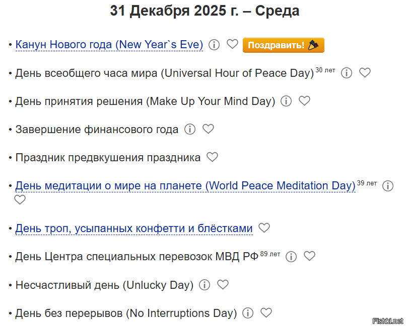The width and height of the screenshot is (406, 327).
Task: Toggle heart next to Make Up Your Mind Day
Action: pyautogui.click(x=304, y=100)
